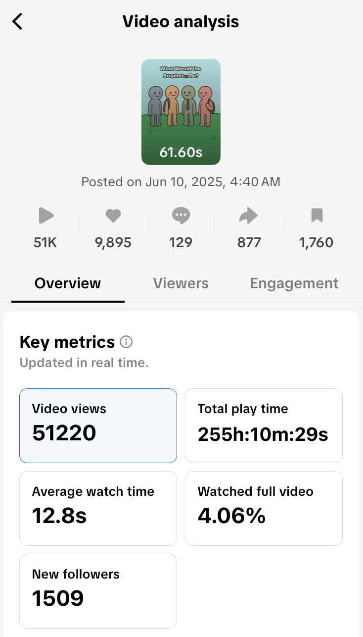Click the heart likes icon
363x637 pixels.
113,215
